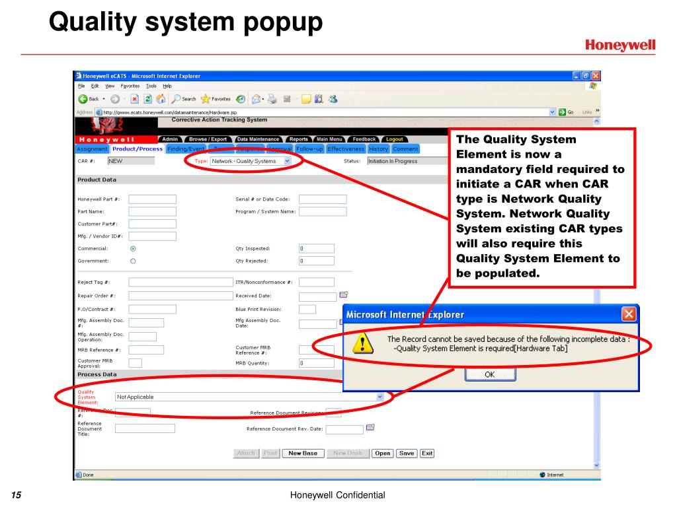
Task: Open the Browse / Export navigation tab
Action: [x=208, y=139]
